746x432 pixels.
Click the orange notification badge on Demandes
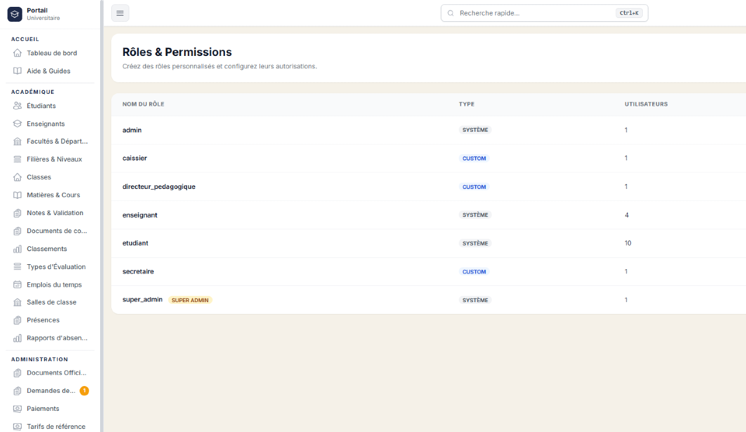85,391
